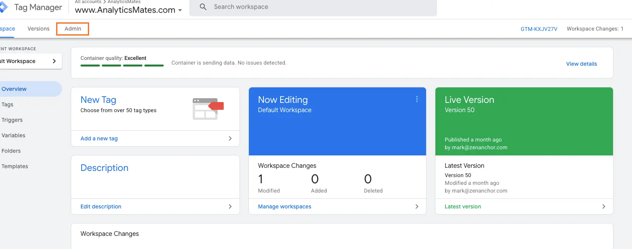Click the www.AnalyticsMates.com container name
The height and width of the screenshot is (249, 632).
[x=125, y=10]
